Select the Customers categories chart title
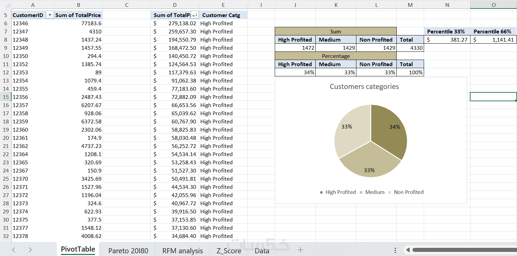The image size is (517, 256). [364, 87]
